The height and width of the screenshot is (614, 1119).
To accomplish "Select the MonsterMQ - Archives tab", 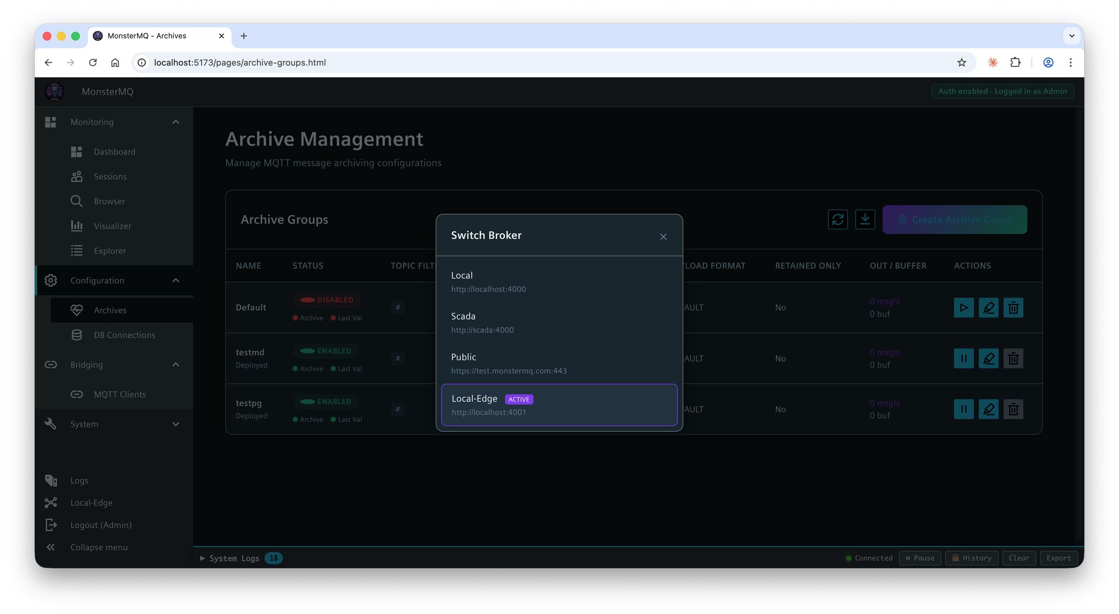I will coord(158,36).
